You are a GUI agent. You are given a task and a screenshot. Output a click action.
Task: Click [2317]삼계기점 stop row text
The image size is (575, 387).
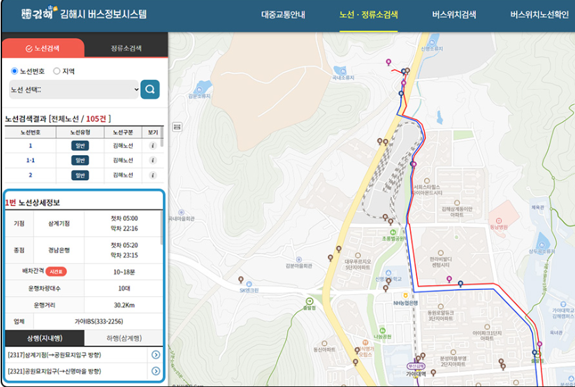point(54,355)
